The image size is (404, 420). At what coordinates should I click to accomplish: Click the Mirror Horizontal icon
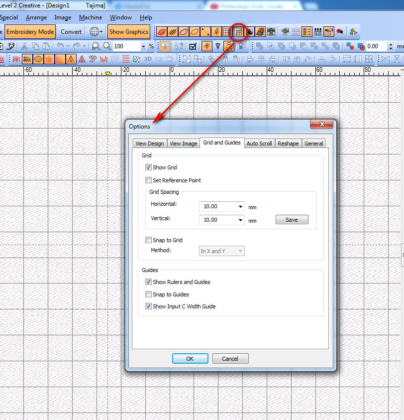click(x=386, y=59)
